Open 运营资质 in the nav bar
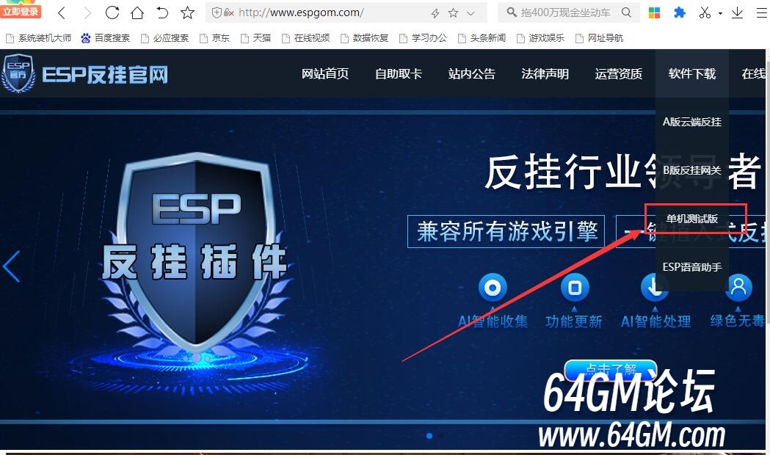This screenshot has width=770, height=455. (x=618, y=73)
